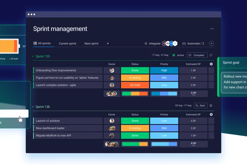Image resolution: width=247 pixels, height=165 pixels.
Task: Add a new view tab with plus
Action: pyautogui.click(x=108, y=44)
